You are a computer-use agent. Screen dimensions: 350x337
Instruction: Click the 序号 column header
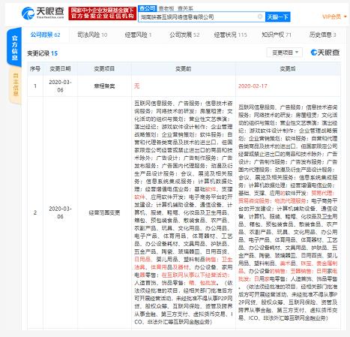(35, 68)
